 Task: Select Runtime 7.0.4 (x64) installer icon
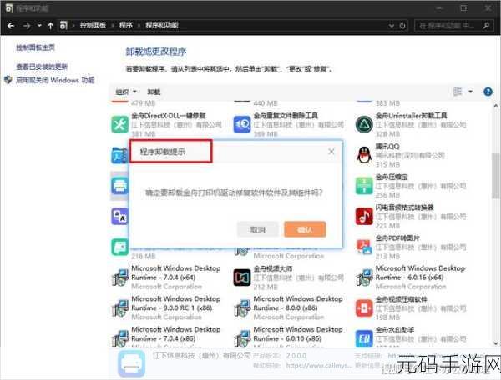point(119,277)
